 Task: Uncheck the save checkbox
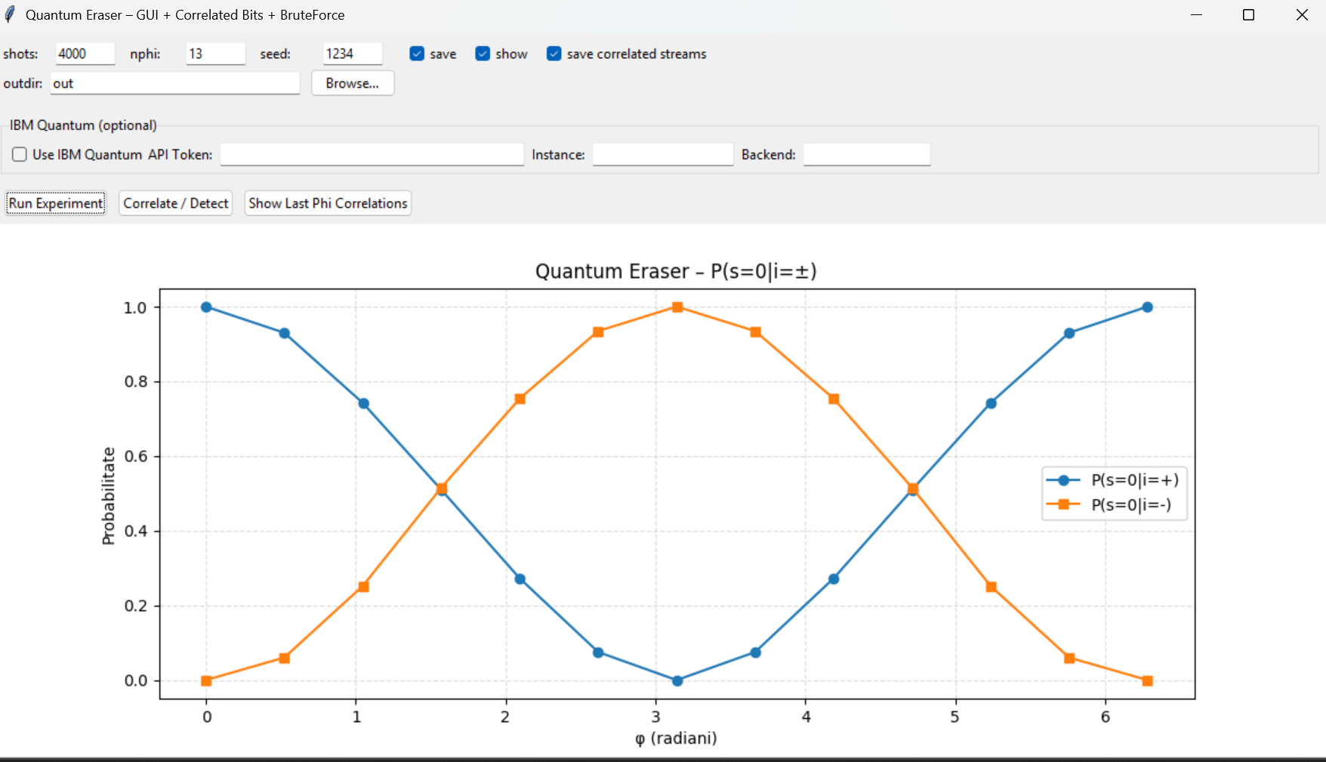(x=417, y=54)
